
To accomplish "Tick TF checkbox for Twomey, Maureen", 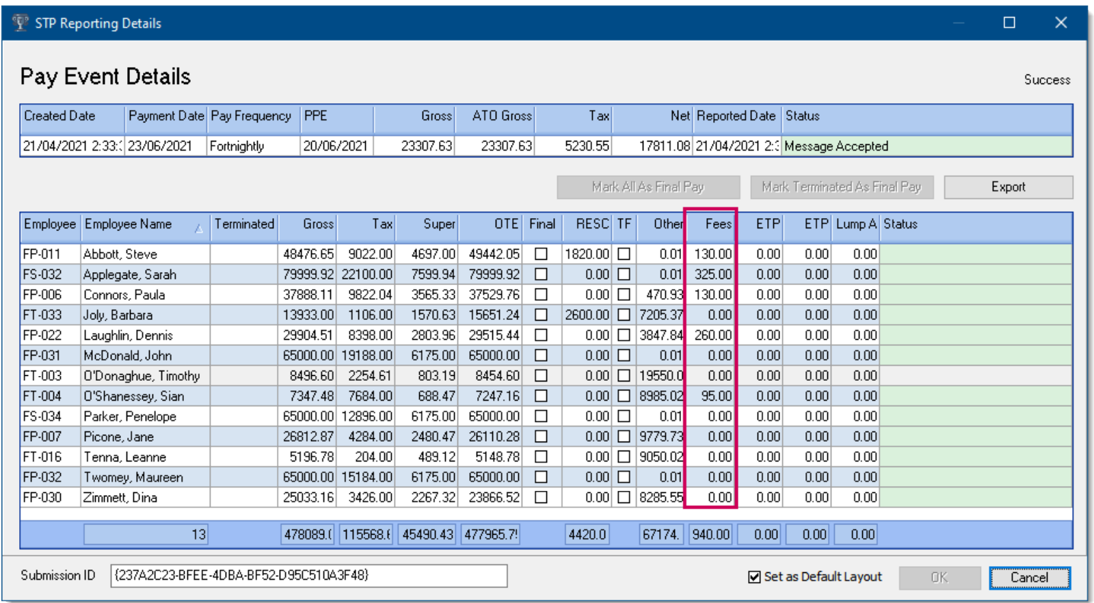I will point(624,477).
